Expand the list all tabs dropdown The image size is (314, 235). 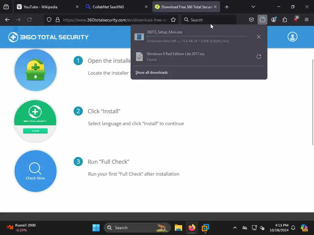[x=253, y=7]
